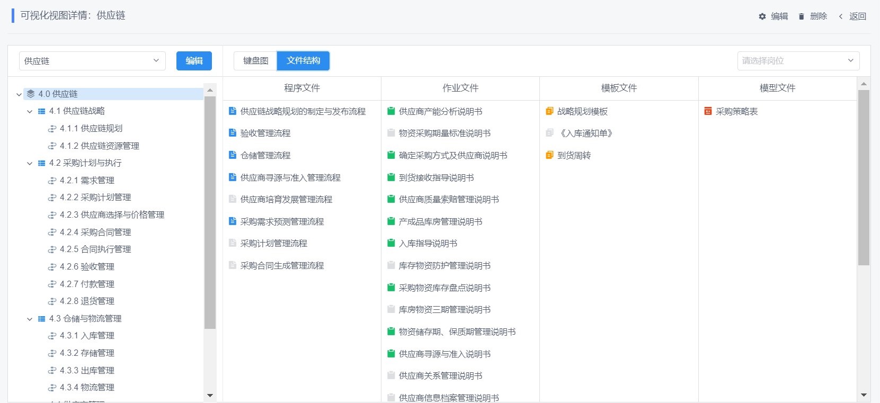Open 库房物资三期管理说明书
The image size is (880, 403).
click(x=445, y=309)
